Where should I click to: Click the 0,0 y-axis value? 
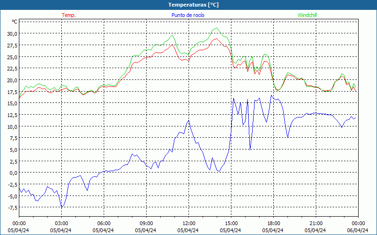13,172
